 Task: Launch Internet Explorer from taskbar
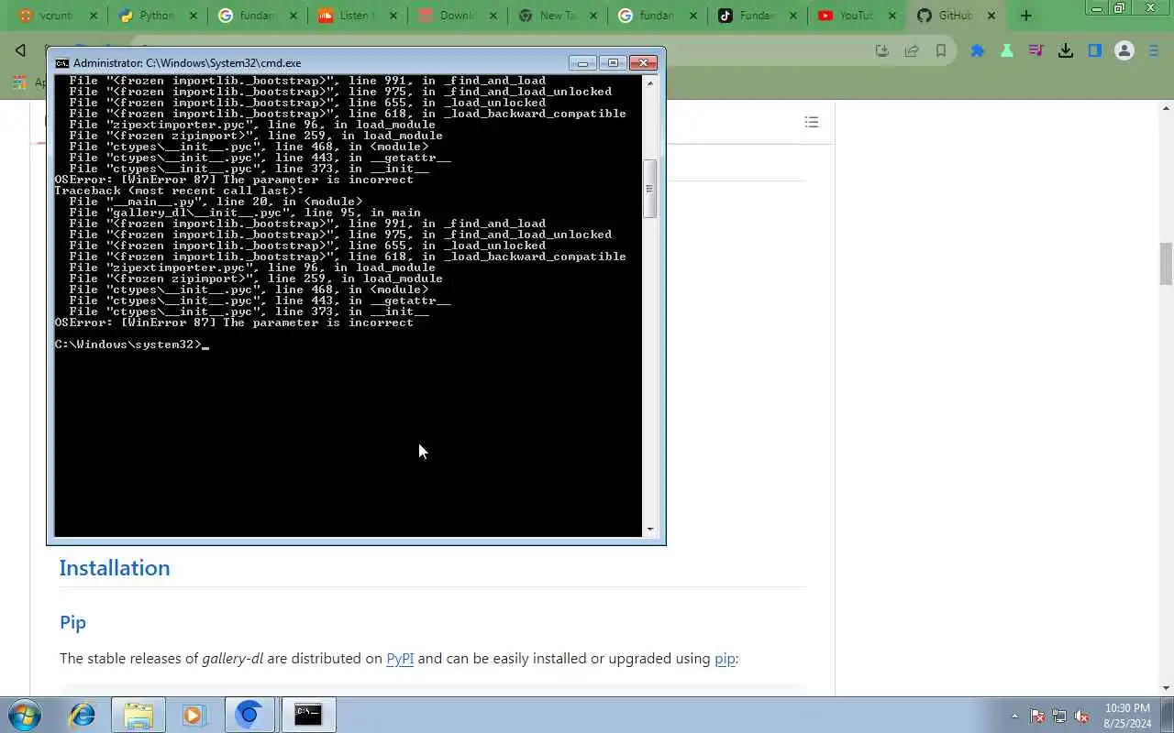coord(83,715)
